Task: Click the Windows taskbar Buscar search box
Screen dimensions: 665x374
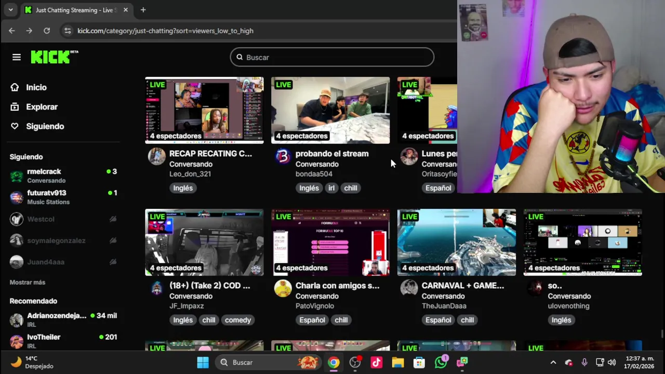Action: click(269, 362)
